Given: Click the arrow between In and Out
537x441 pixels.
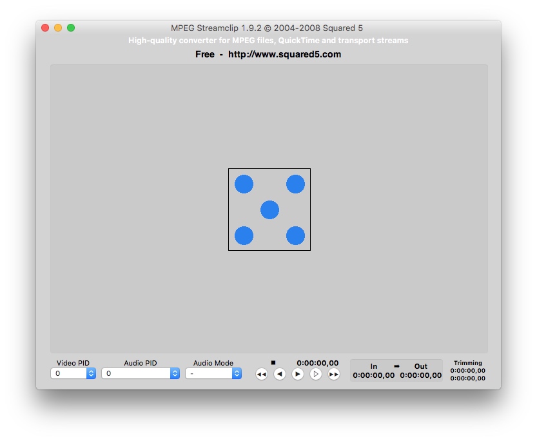Looking at the screenshot, I should pos(396,366).
